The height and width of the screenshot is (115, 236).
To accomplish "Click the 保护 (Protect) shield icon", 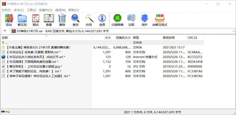I will coord(145,18).
